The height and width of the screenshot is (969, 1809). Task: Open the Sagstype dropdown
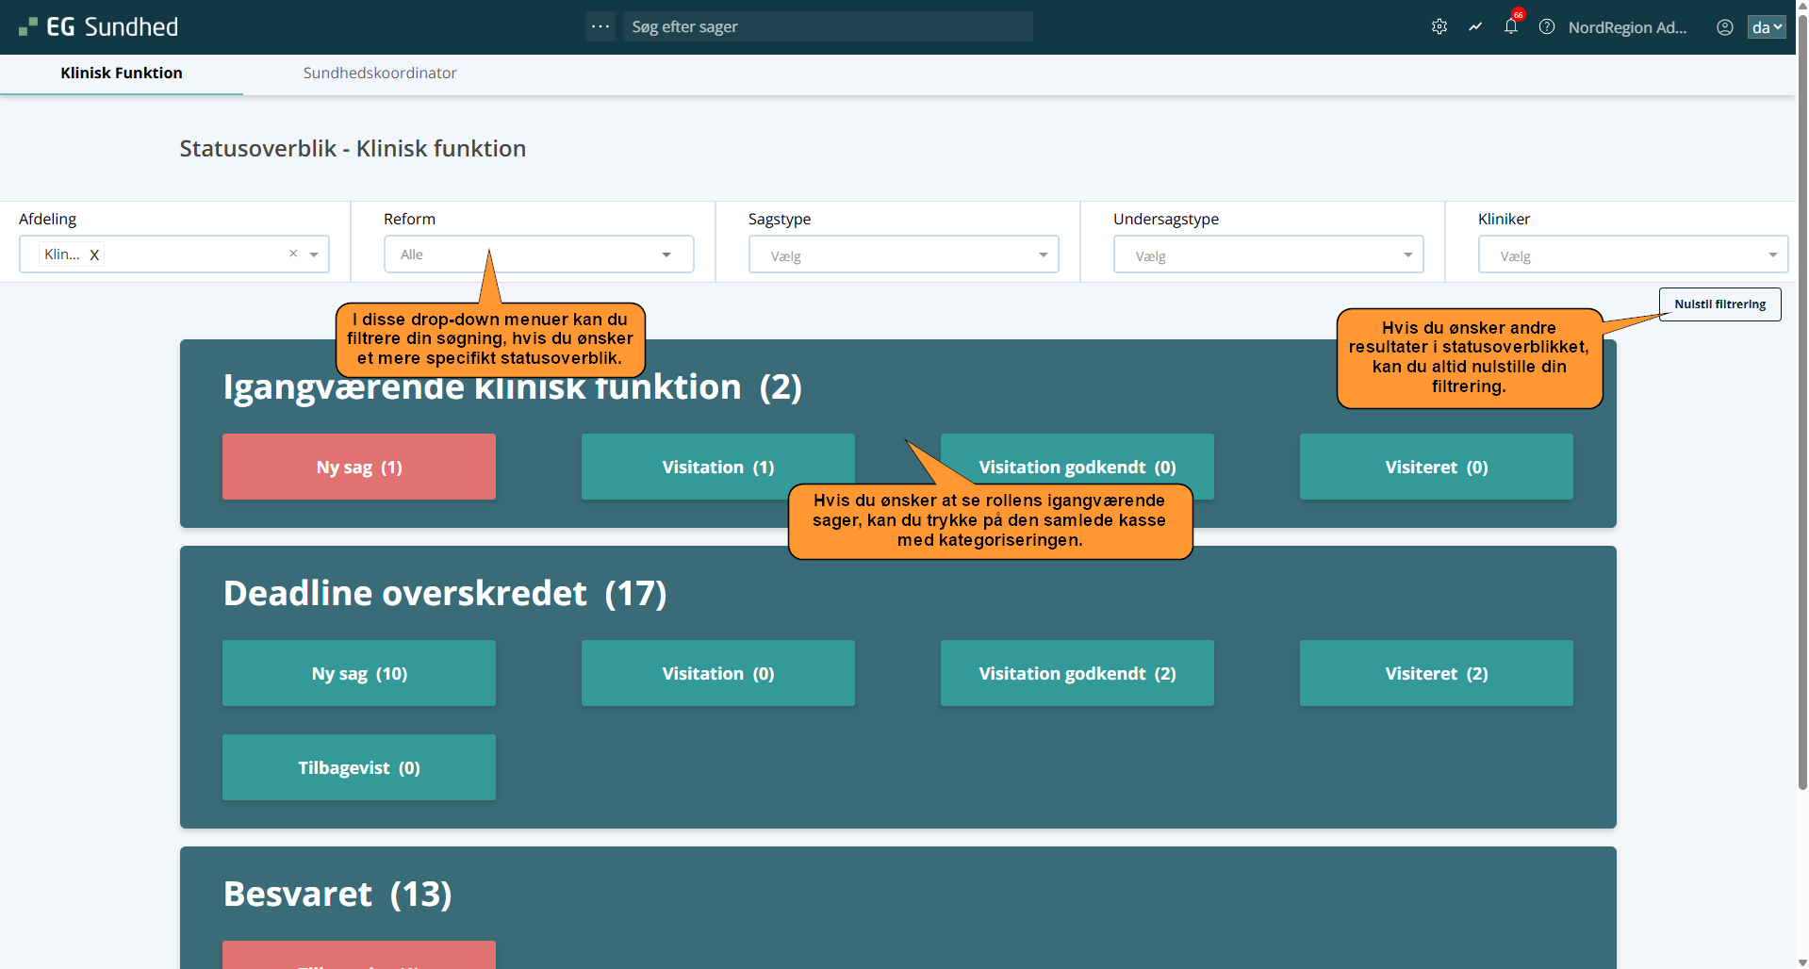(1042, 255)
